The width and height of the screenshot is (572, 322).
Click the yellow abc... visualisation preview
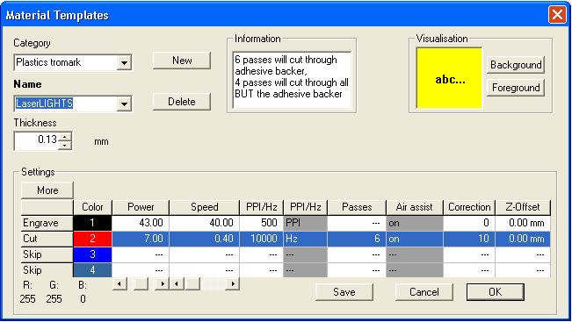450,78
